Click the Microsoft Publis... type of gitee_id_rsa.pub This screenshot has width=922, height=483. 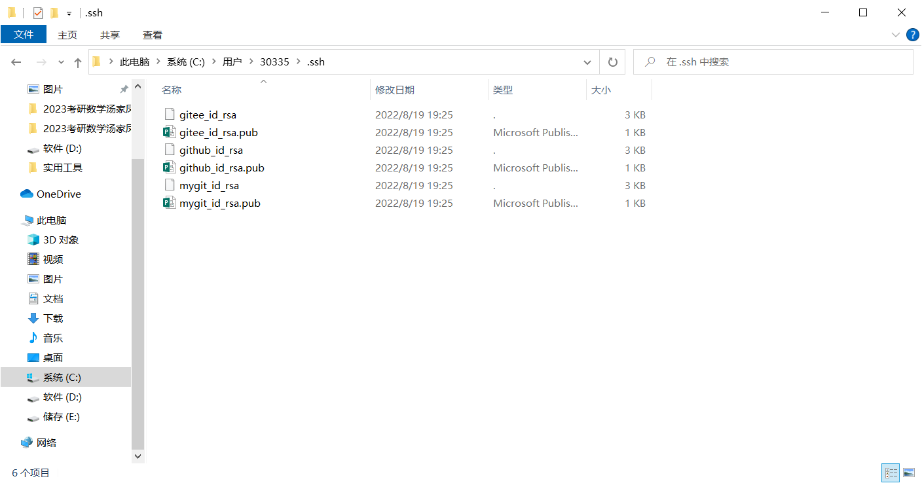(x=536, y=132)
